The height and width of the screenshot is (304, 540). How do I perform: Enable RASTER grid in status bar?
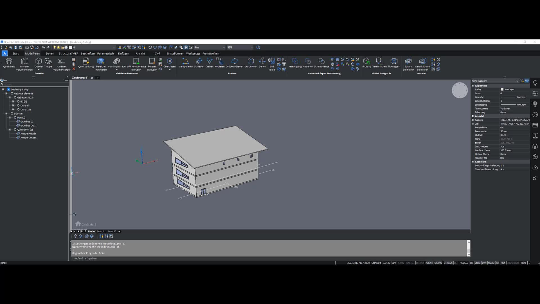click(410, 263)
